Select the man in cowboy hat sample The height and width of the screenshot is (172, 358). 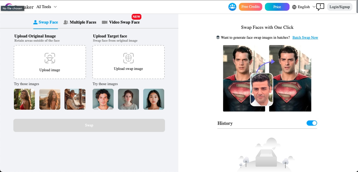click(x=75, y=99)
